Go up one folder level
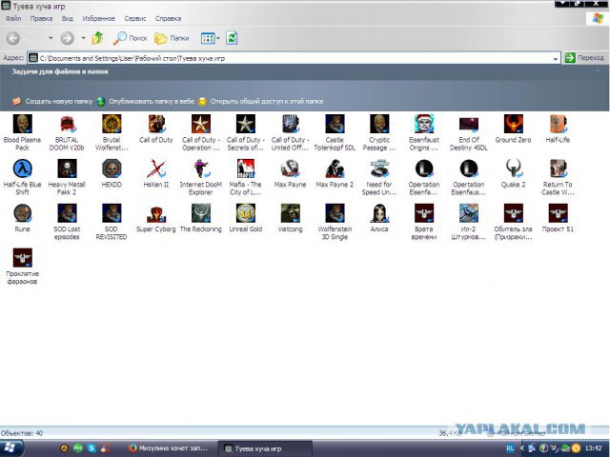 pyautogui.click(x=97, y=38)
